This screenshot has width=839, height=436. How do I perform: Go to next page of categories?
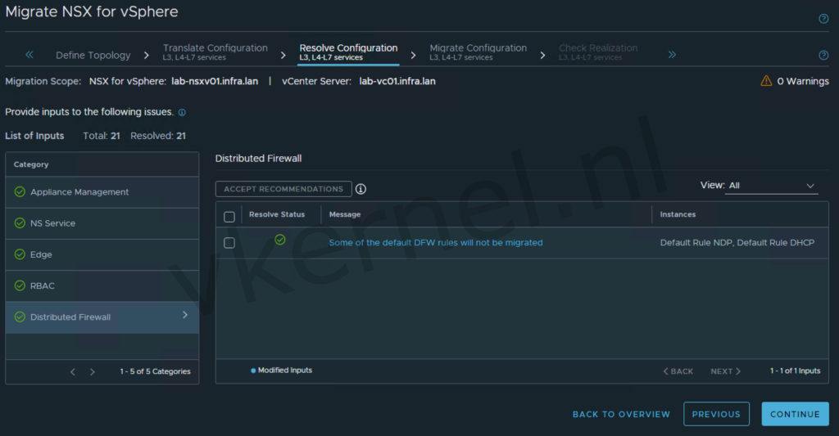(x=93, y=371)
